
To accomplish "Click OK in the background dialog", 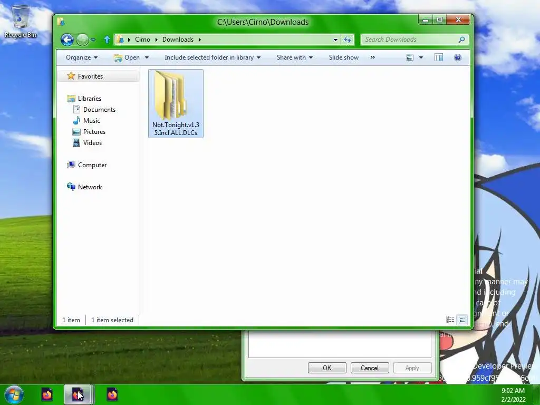I will coord(327,368).
